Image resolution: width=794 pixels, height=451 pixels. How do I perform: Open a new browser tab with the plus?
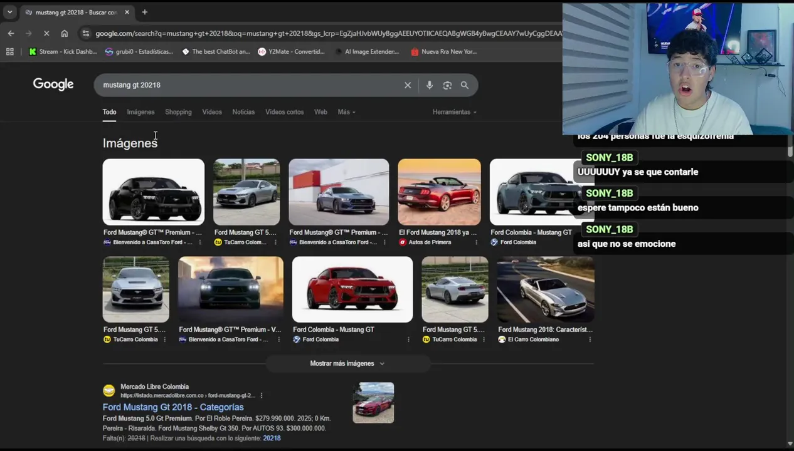(x=144, y=12)
